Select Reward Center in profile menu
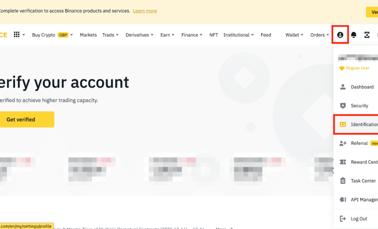 (x=364, y=162)
